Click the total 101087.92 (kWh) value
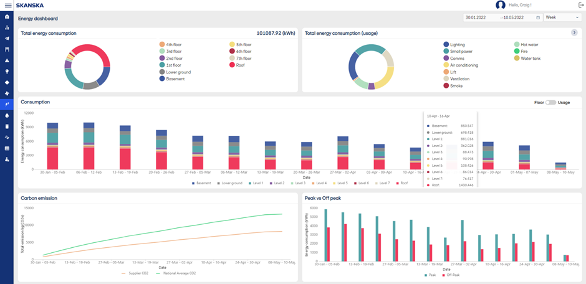Viewport: 586px width, 284px height. (276, 33)
